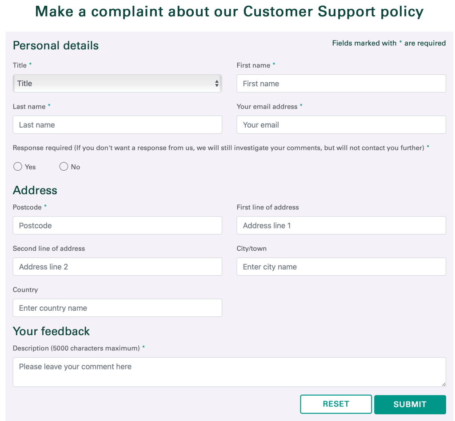
Task: Submit the complaint form
Action: [410, 404]
